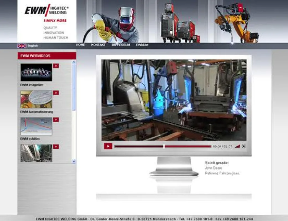Click the EWM Automatisierung caption

(37, 112)
